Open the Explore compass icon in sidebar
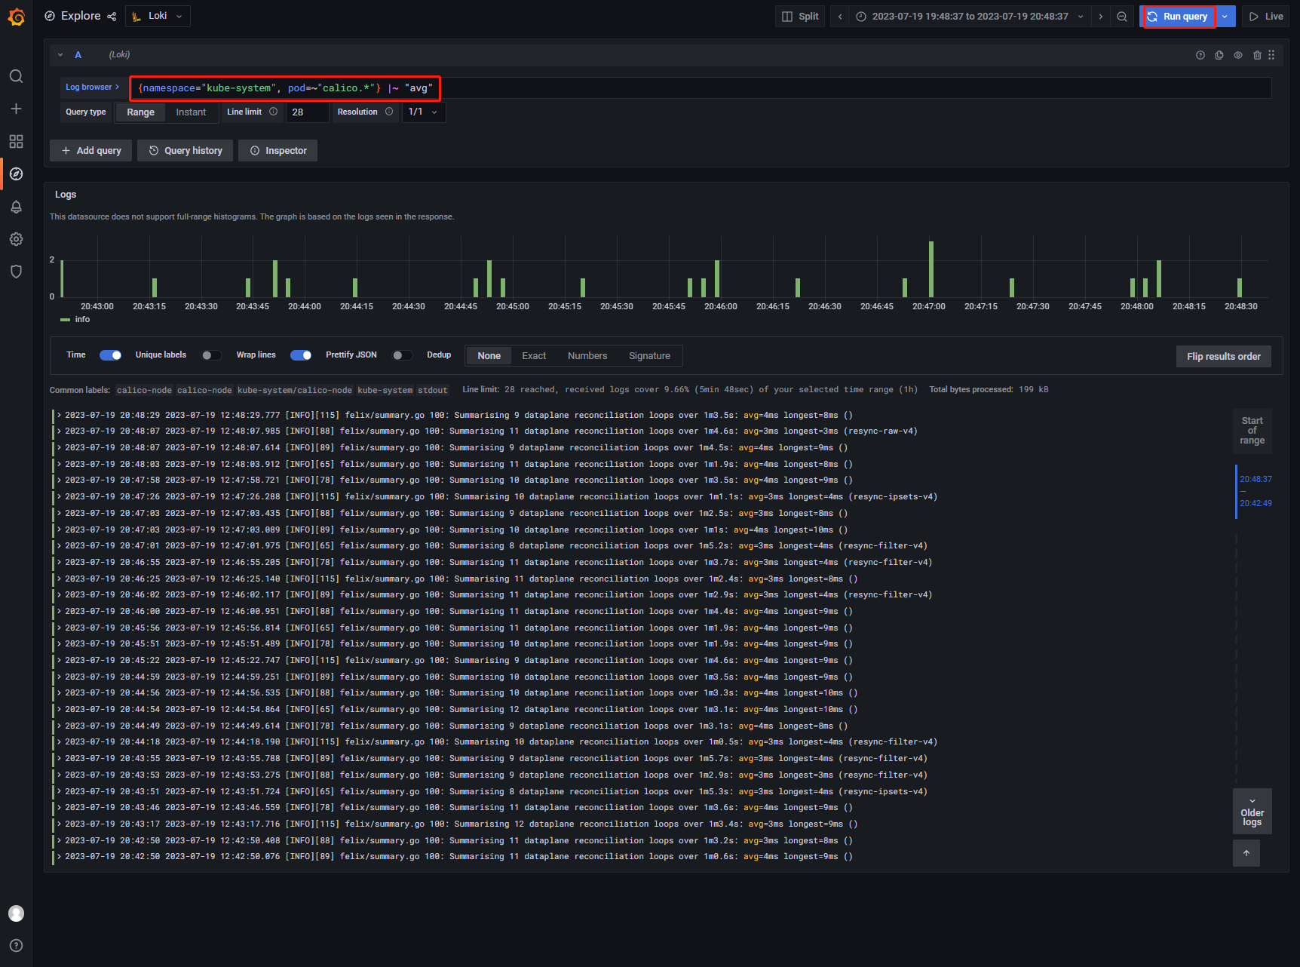1300x967 pixels. tap(16, 174)
